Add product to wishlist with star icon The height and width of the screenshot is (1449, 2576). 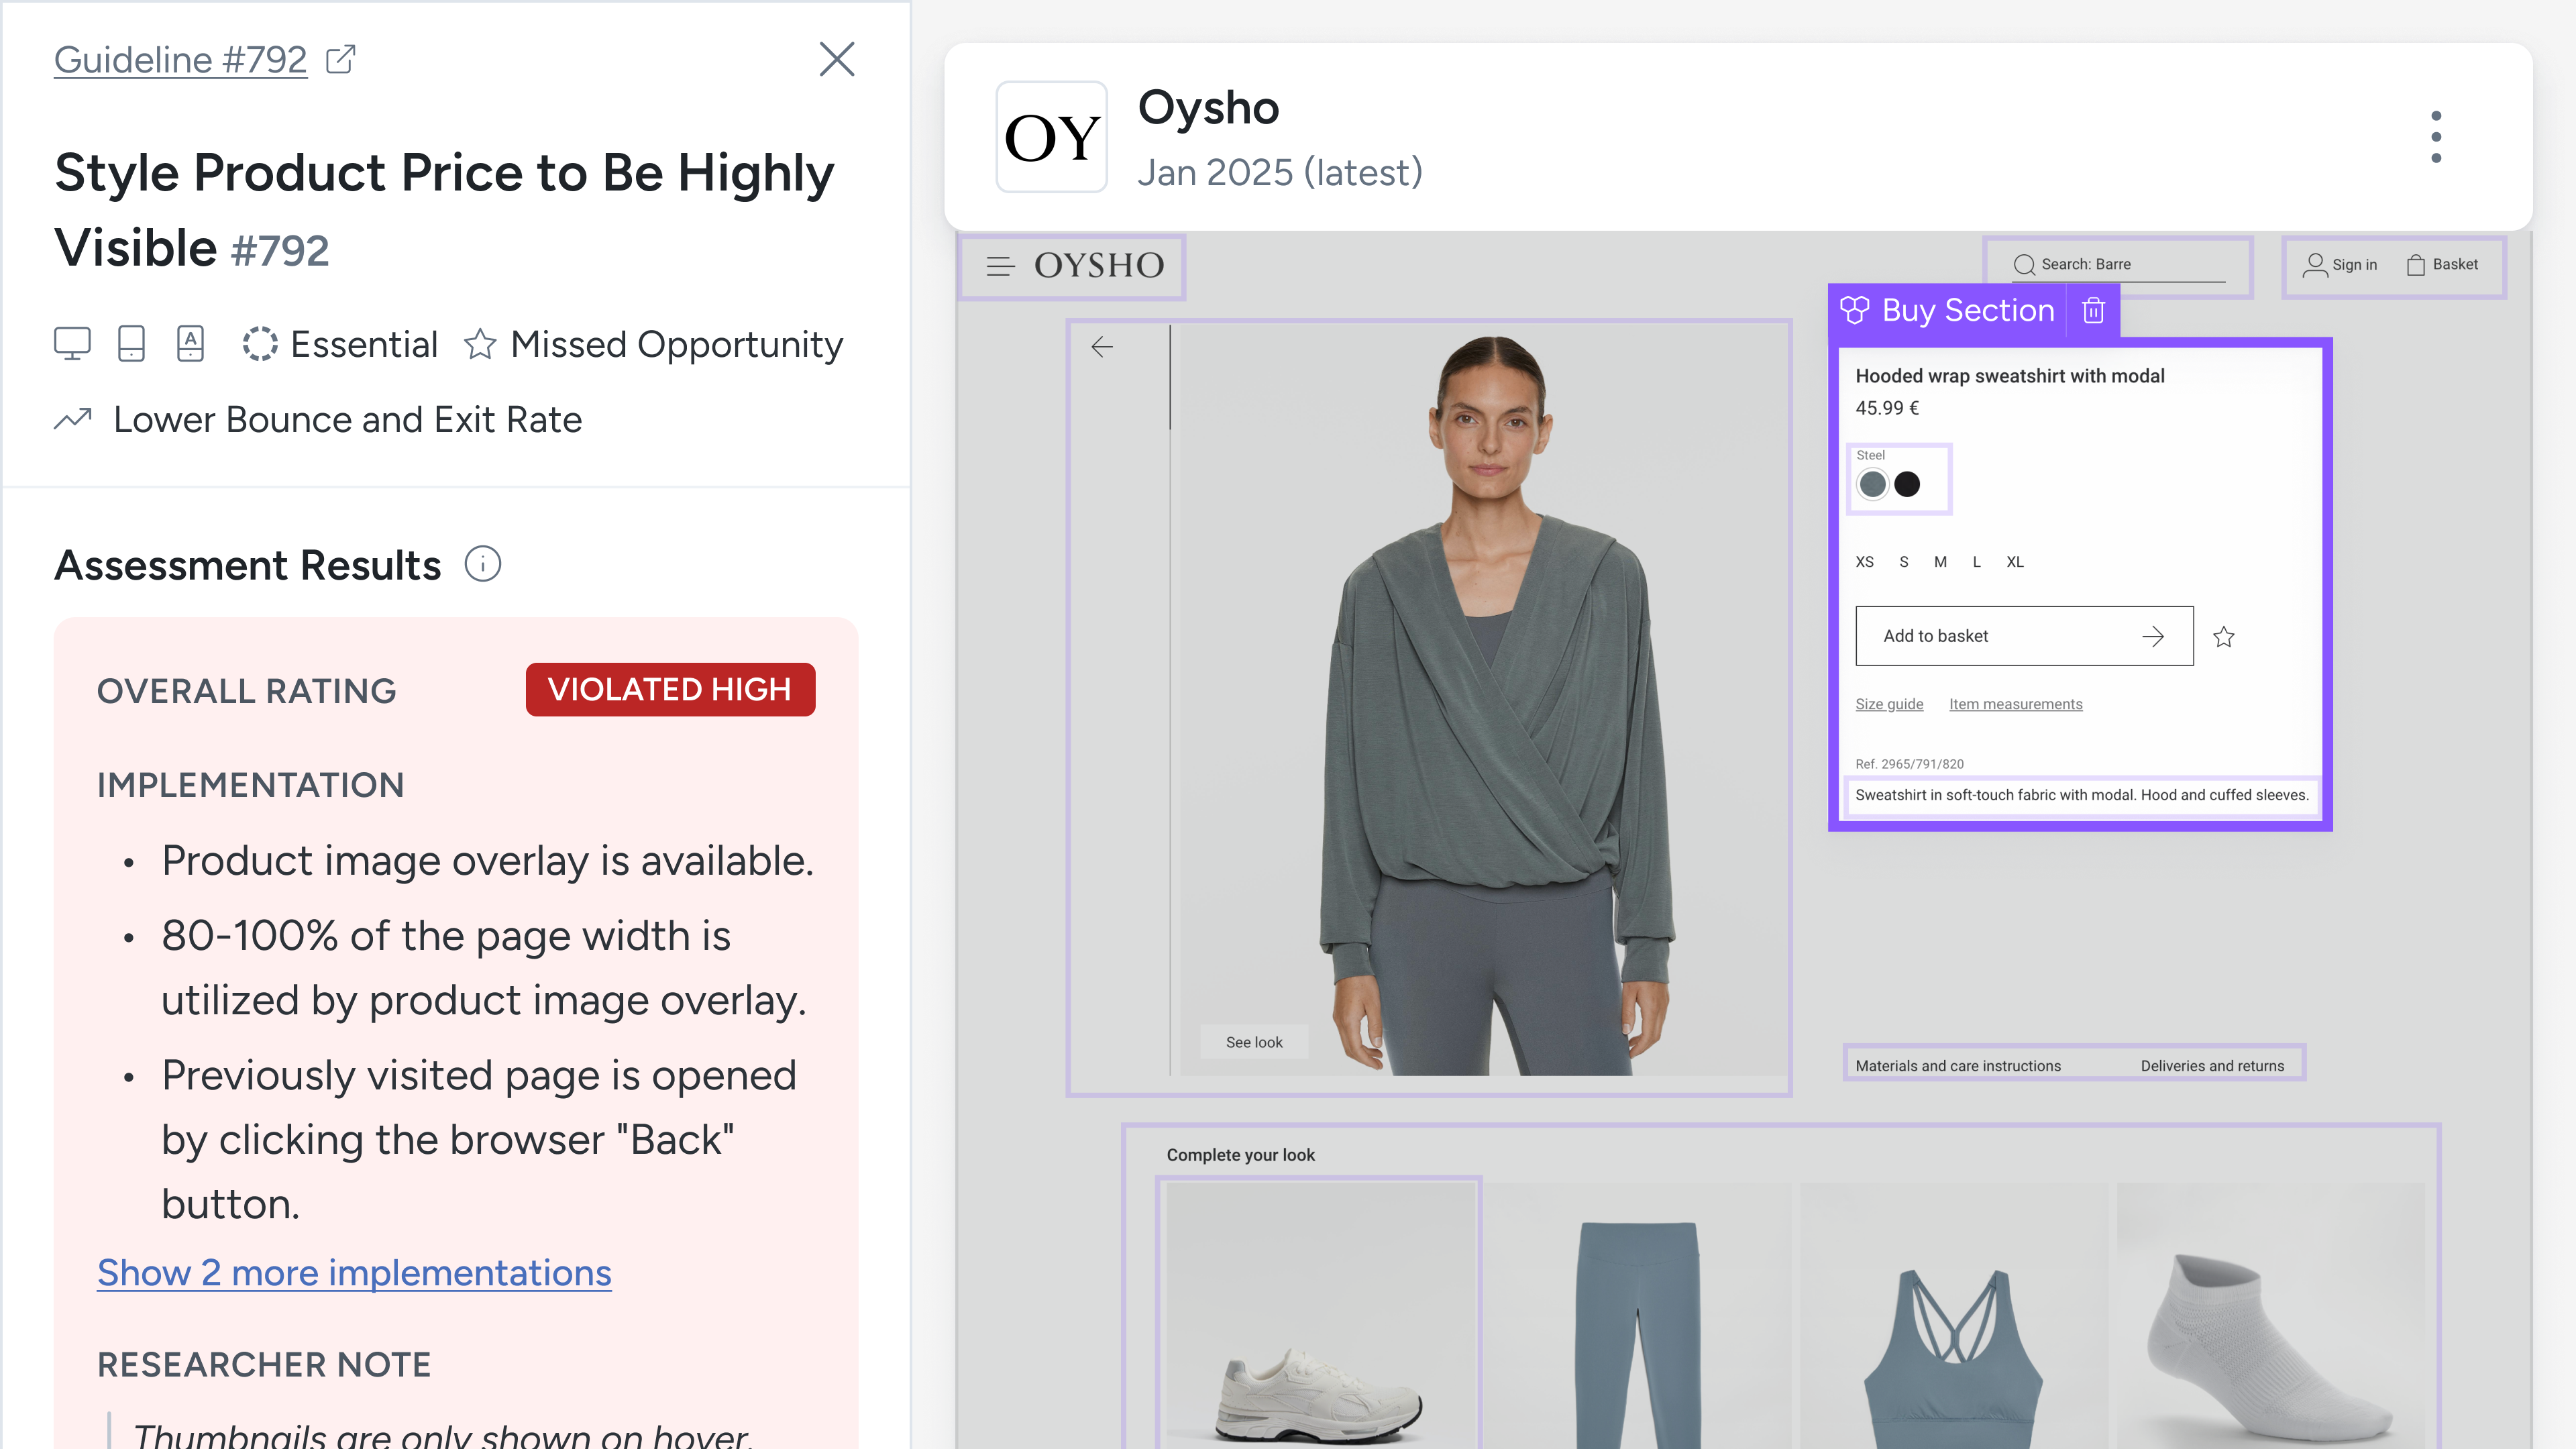point(2224,637)
